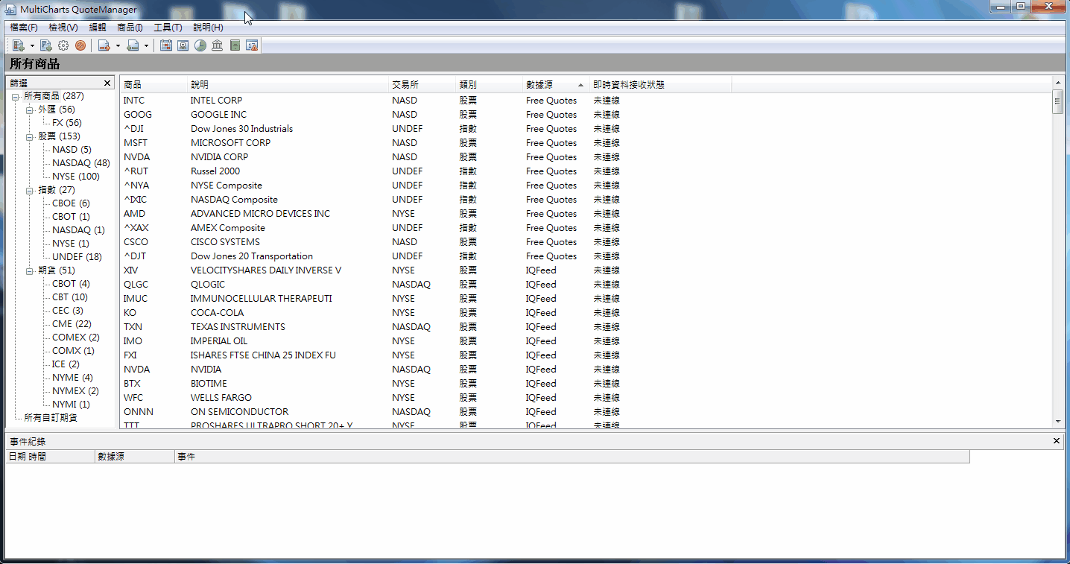The image size is (1070, 564).
Task: Collapse the 指數 (27) tree node
Action: point(30,190)
